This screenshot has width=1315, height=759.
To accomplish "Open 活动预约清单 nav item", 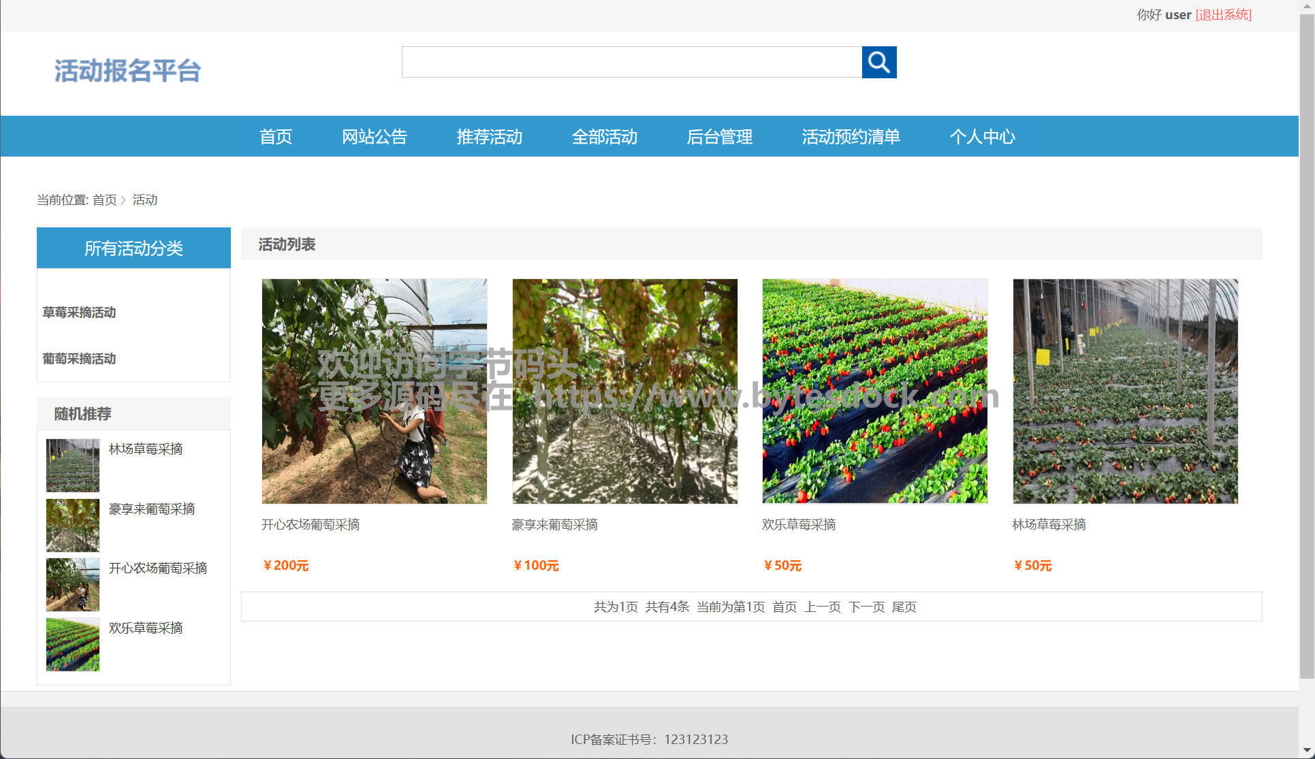I will pyautogui.click(x=851, y=137).
